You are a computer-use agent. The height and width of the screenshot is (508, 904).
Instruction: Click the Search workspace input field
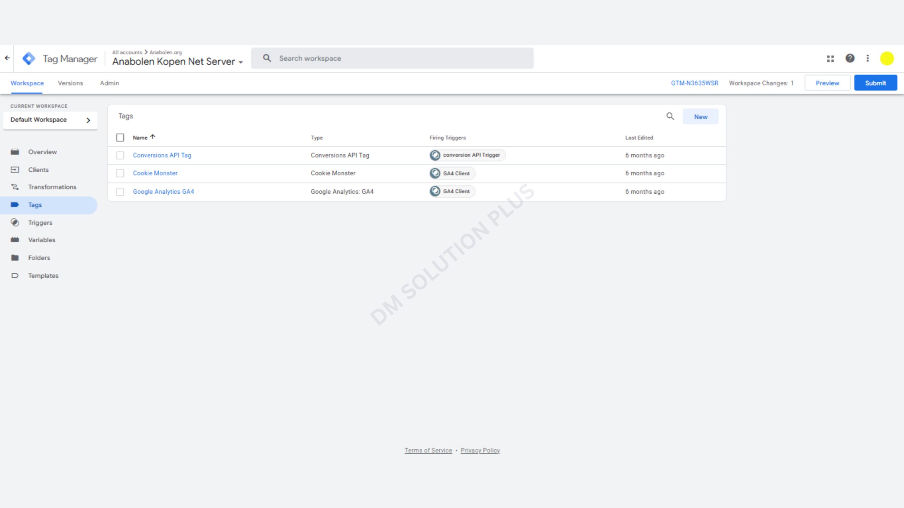pyautogui.click(x=392, y=59)
